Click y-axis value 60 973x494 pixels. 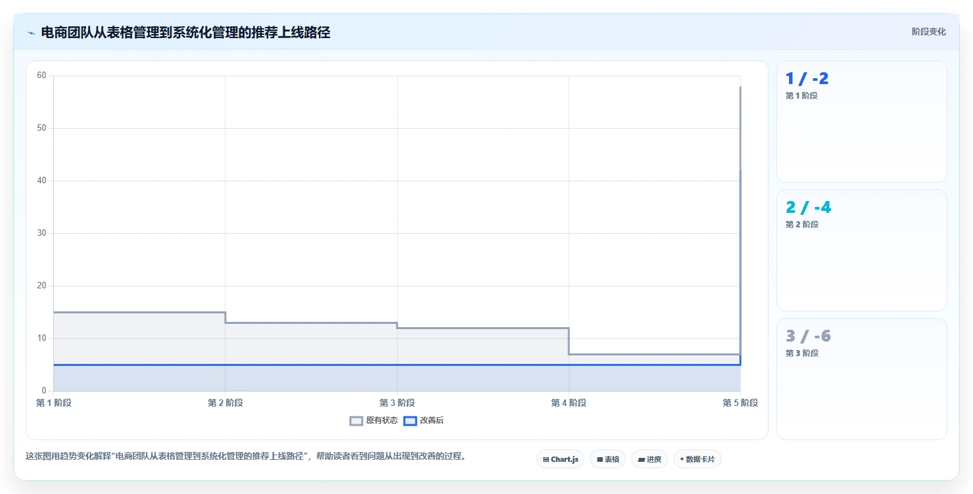tap(42, 76)
